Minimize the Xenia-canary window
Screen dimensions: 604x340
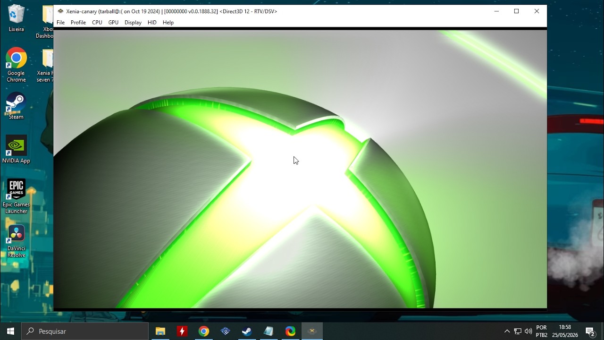[x=496, y=11]
